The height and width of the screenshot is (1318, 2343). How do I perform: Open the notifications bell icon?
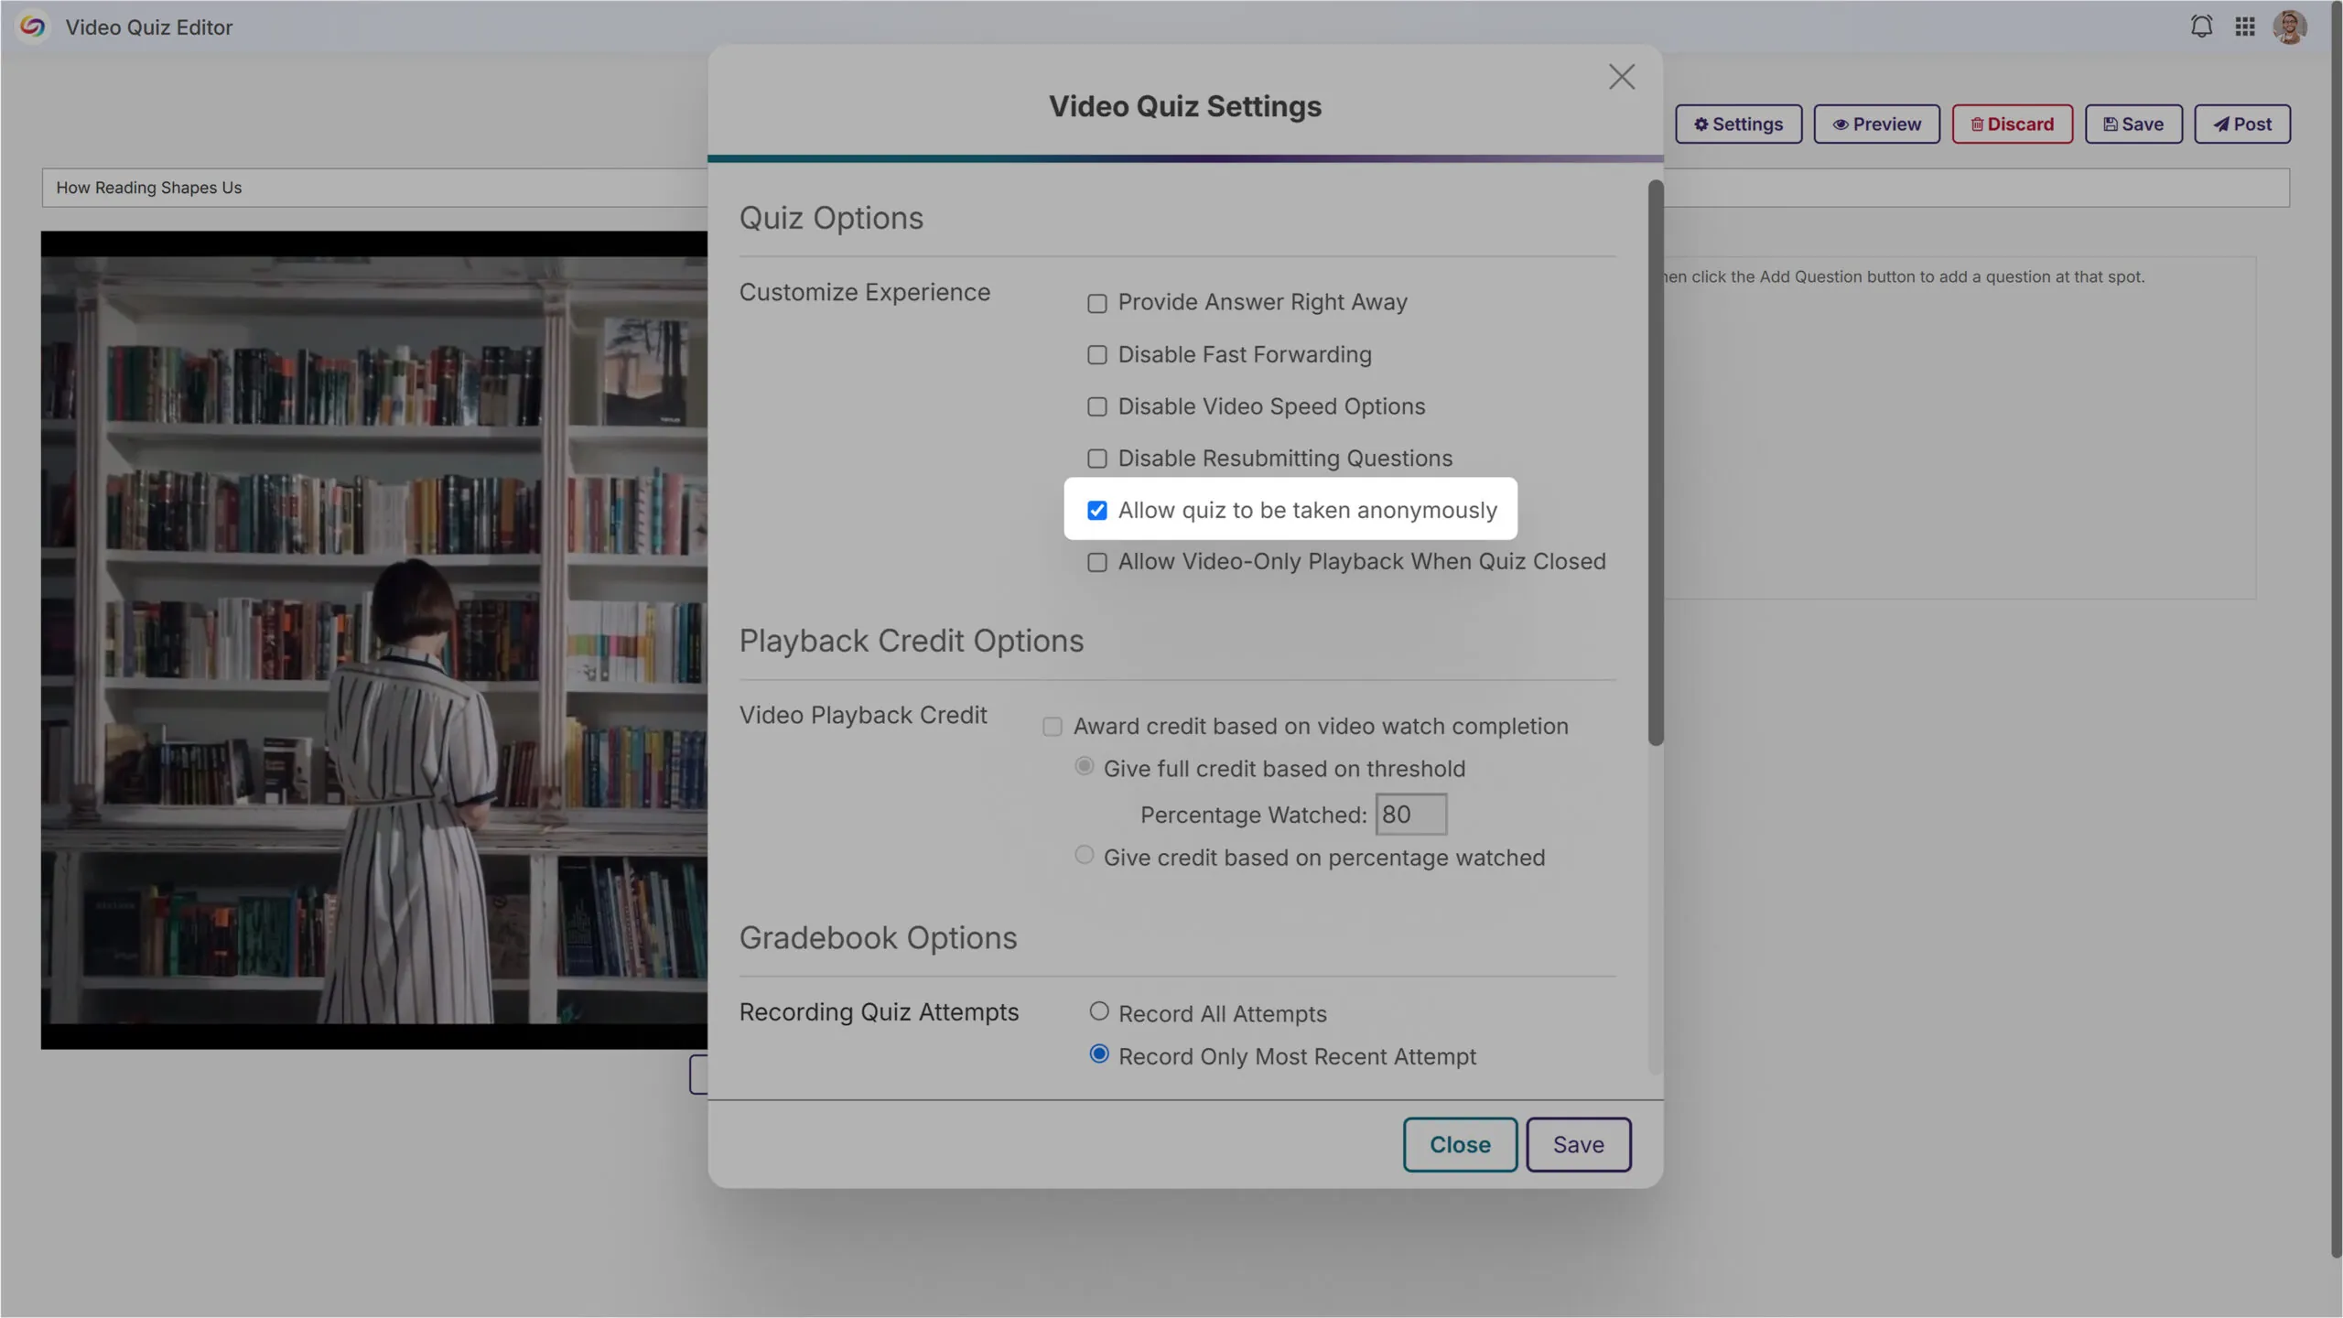pyautogui.click(x=2201, y=27)
